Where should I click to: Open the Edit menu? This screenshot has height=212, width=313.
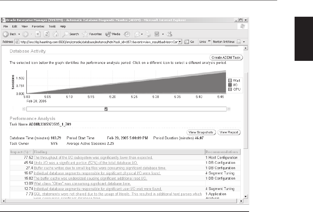point(15,26)
